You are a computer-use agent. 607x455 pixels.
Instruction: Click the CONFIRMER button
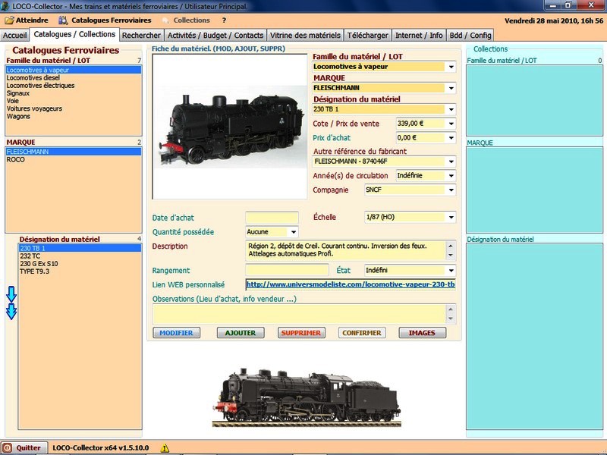click(x=362, y=333)
